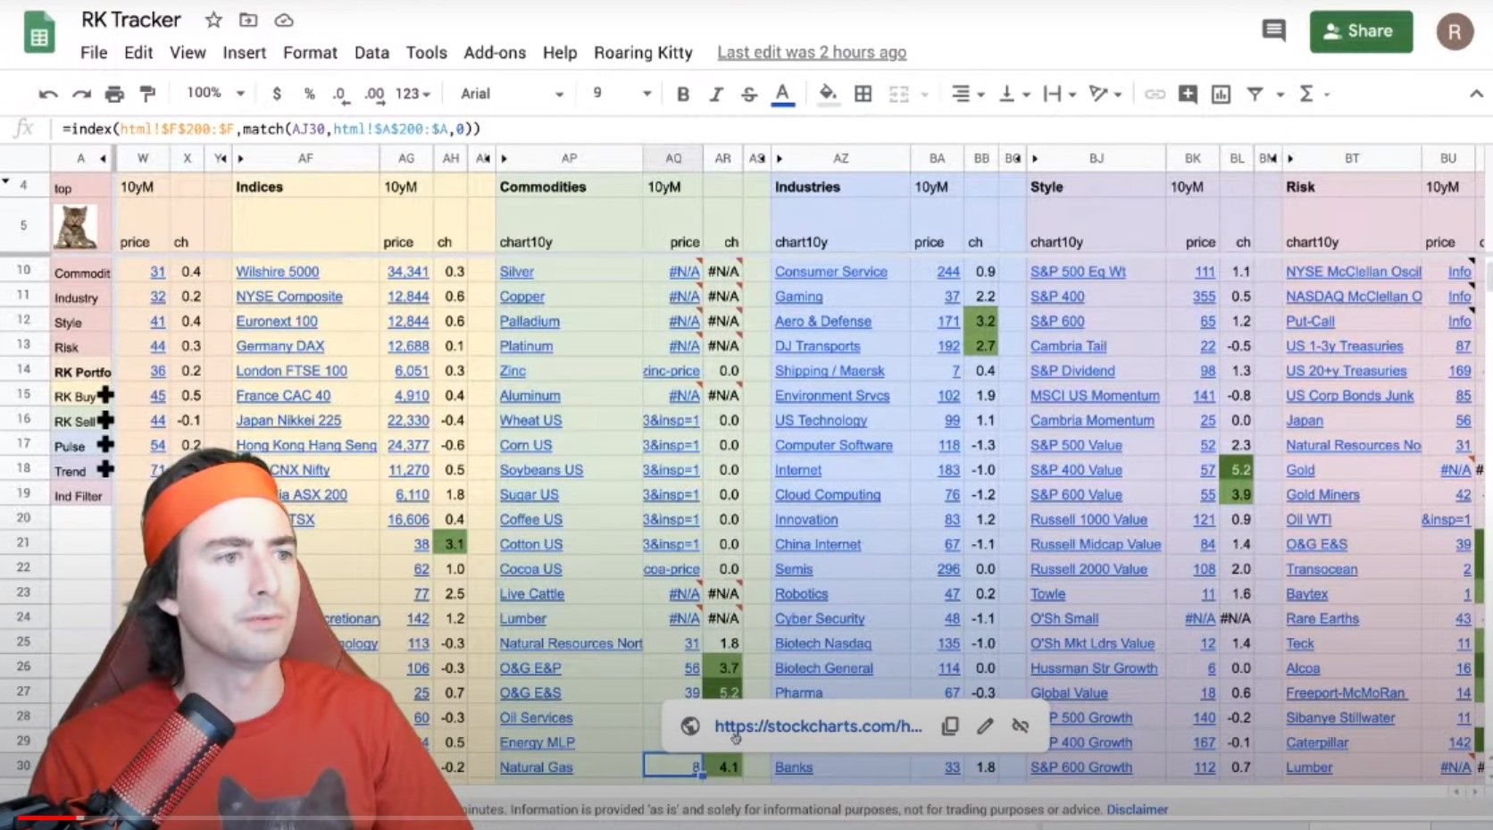Insert link using chain icon

coord(1155,94)
